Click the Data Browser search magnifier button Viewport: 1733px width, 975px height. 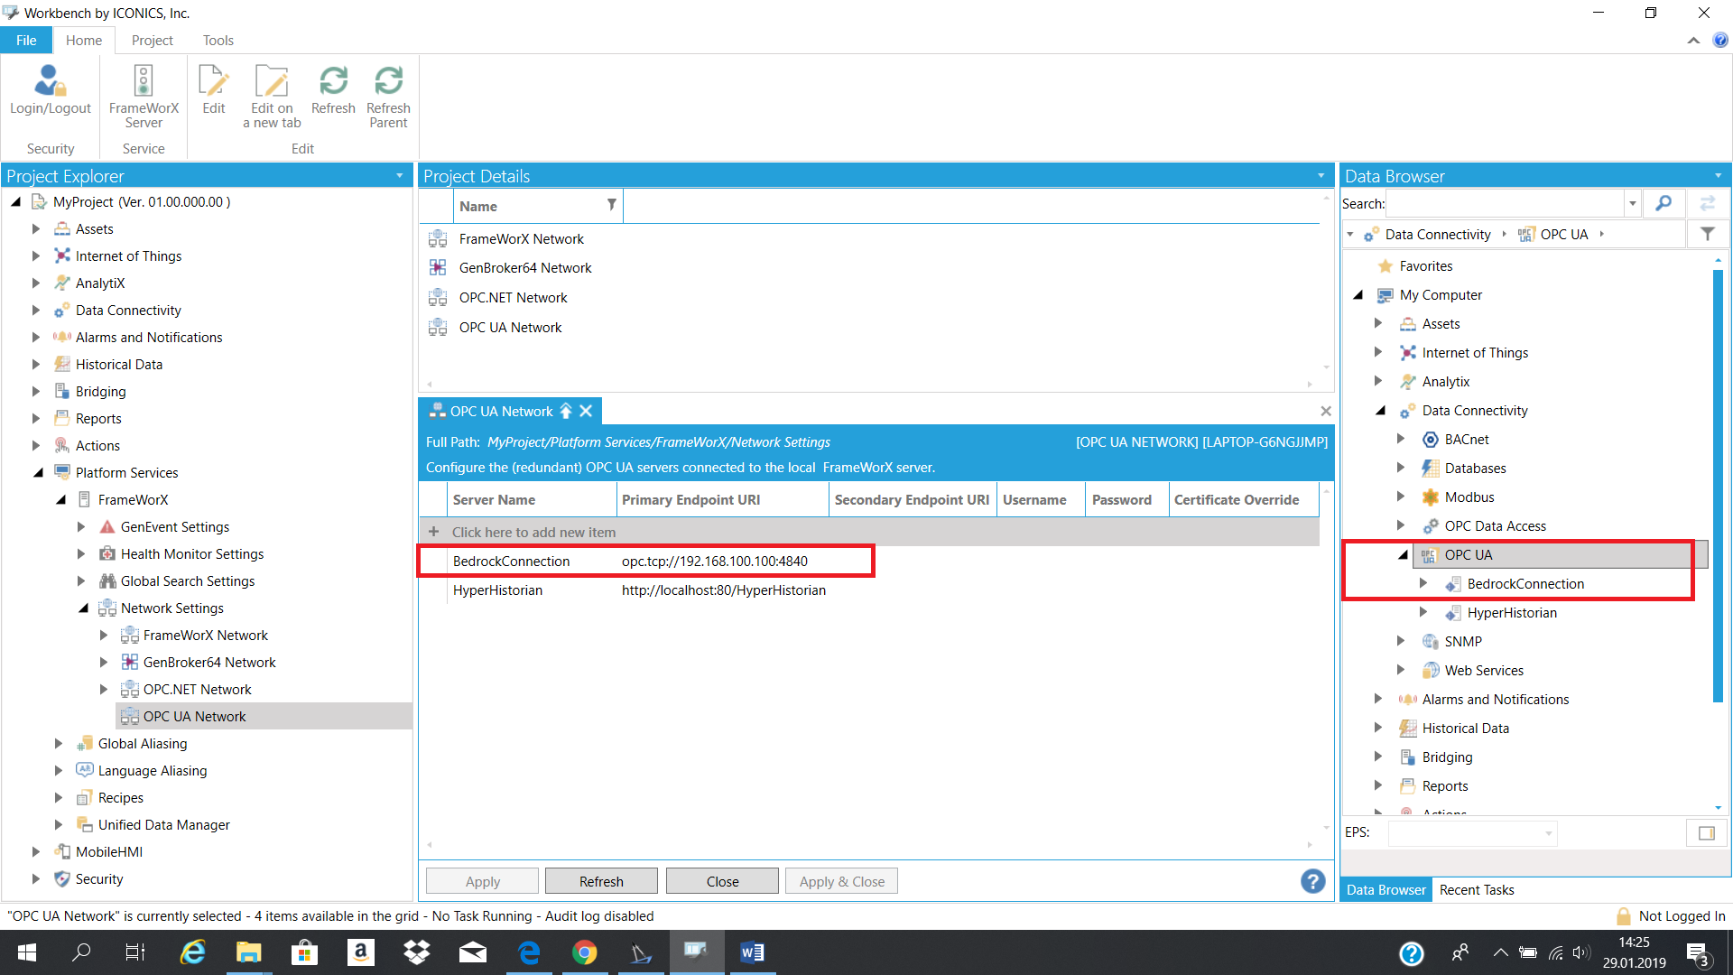pyautogui.click(x=1663, y=204)
